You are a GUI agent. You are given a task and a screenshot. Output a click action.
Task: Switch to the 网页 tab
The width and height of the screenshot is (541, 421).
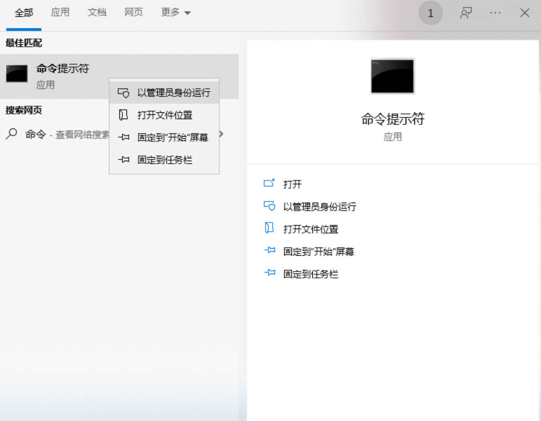coord(134,12)
